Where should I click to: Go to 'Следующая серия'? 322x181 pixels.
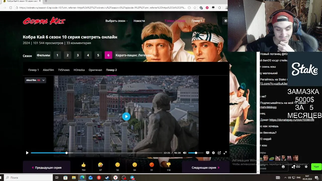click(206, 168)
